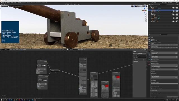Adjust the Max. depth samples slider field
The width and height of the screenshot is (179, 101).
pyautogui.click(x=164, y=77)
